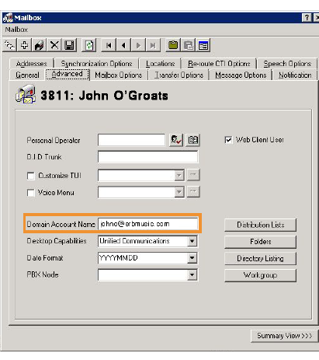Open the Date Format dropdown
319x360 pixels.
192,258
